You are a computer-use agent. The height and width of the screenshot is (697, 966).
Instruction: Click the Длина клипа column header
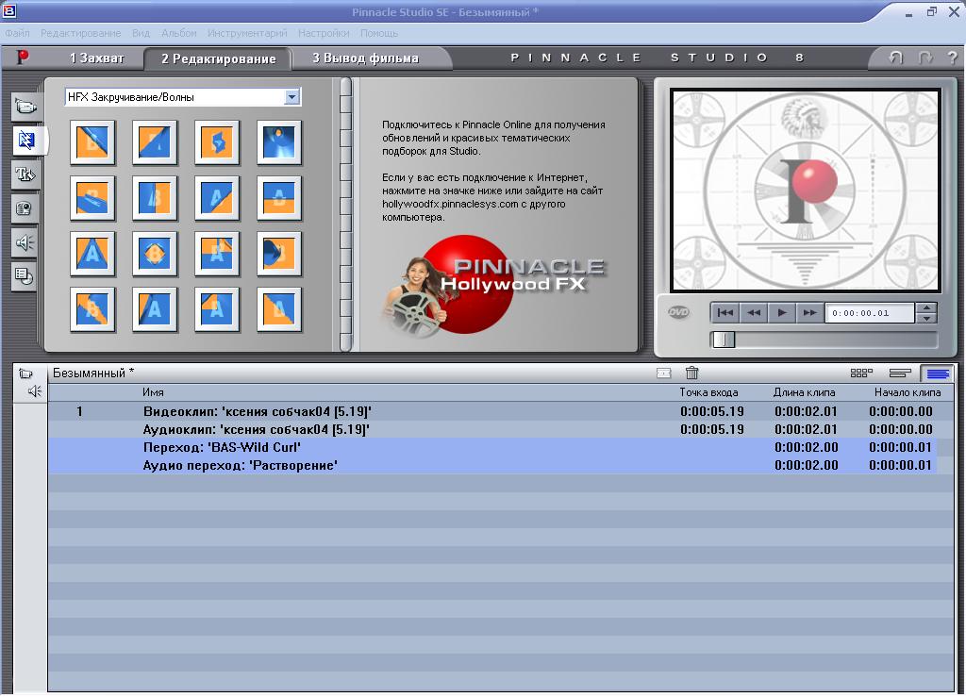(x=804, y=392)
